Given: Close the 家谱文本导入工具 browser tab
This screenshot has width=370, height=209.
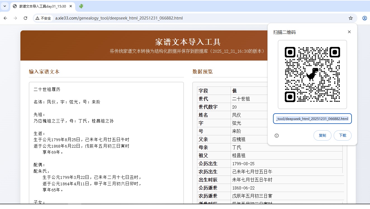Looking at the screenshot, I should coord(72,6).
